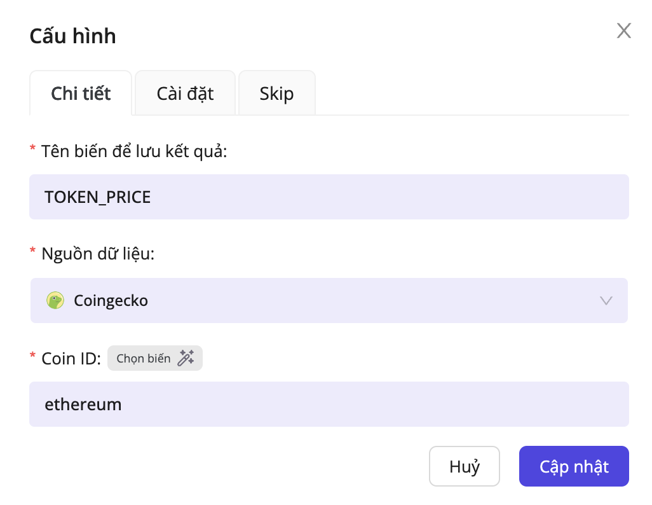This screenshot has height=505, width=652.
Task: Click the Tên biến để lưu kết quả label
Action: click(x=133, y=151)
